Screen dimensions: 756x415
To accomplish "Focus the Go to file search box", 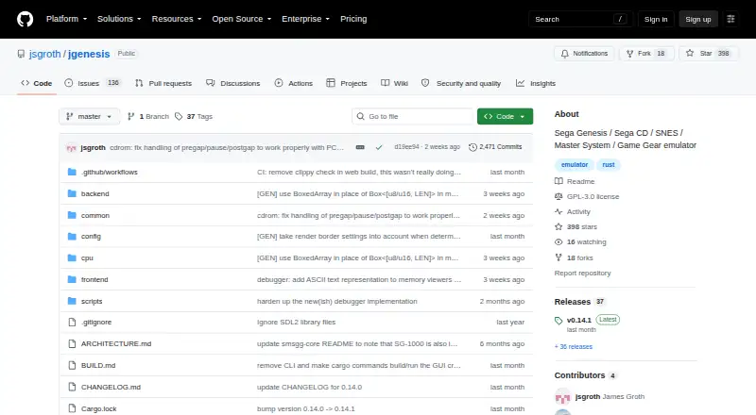I will pos(413,117).
